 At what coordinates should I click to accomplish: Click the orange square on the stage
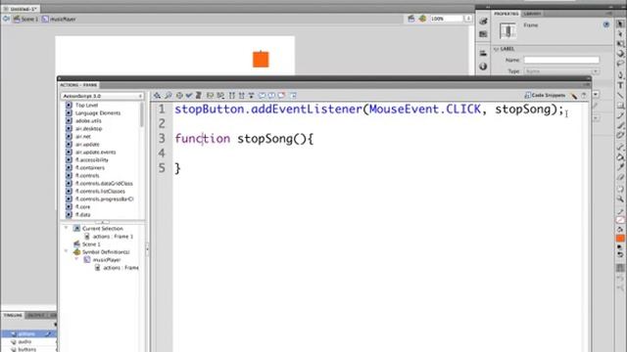point(261,60)
